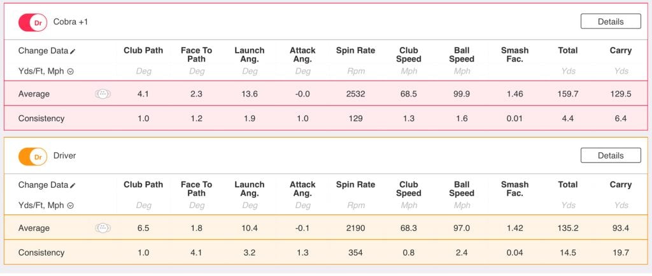Click the Spin Rate column header in Cobra +1 table

click(355, 51)
